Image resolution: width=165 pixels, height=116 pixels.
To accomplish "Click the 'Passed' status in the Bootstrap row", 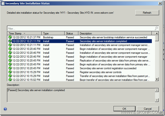I will (70, 37).
